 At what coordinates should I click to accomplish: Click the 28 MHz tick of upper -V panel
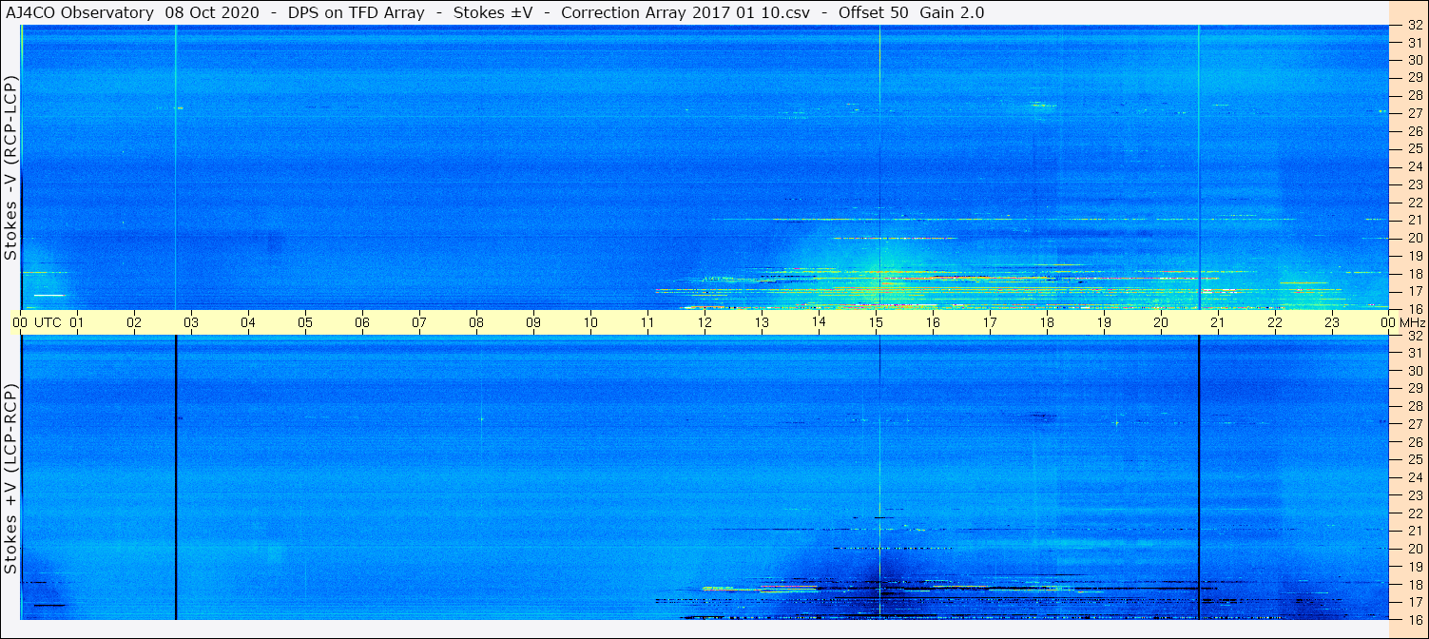[1415, 95]
